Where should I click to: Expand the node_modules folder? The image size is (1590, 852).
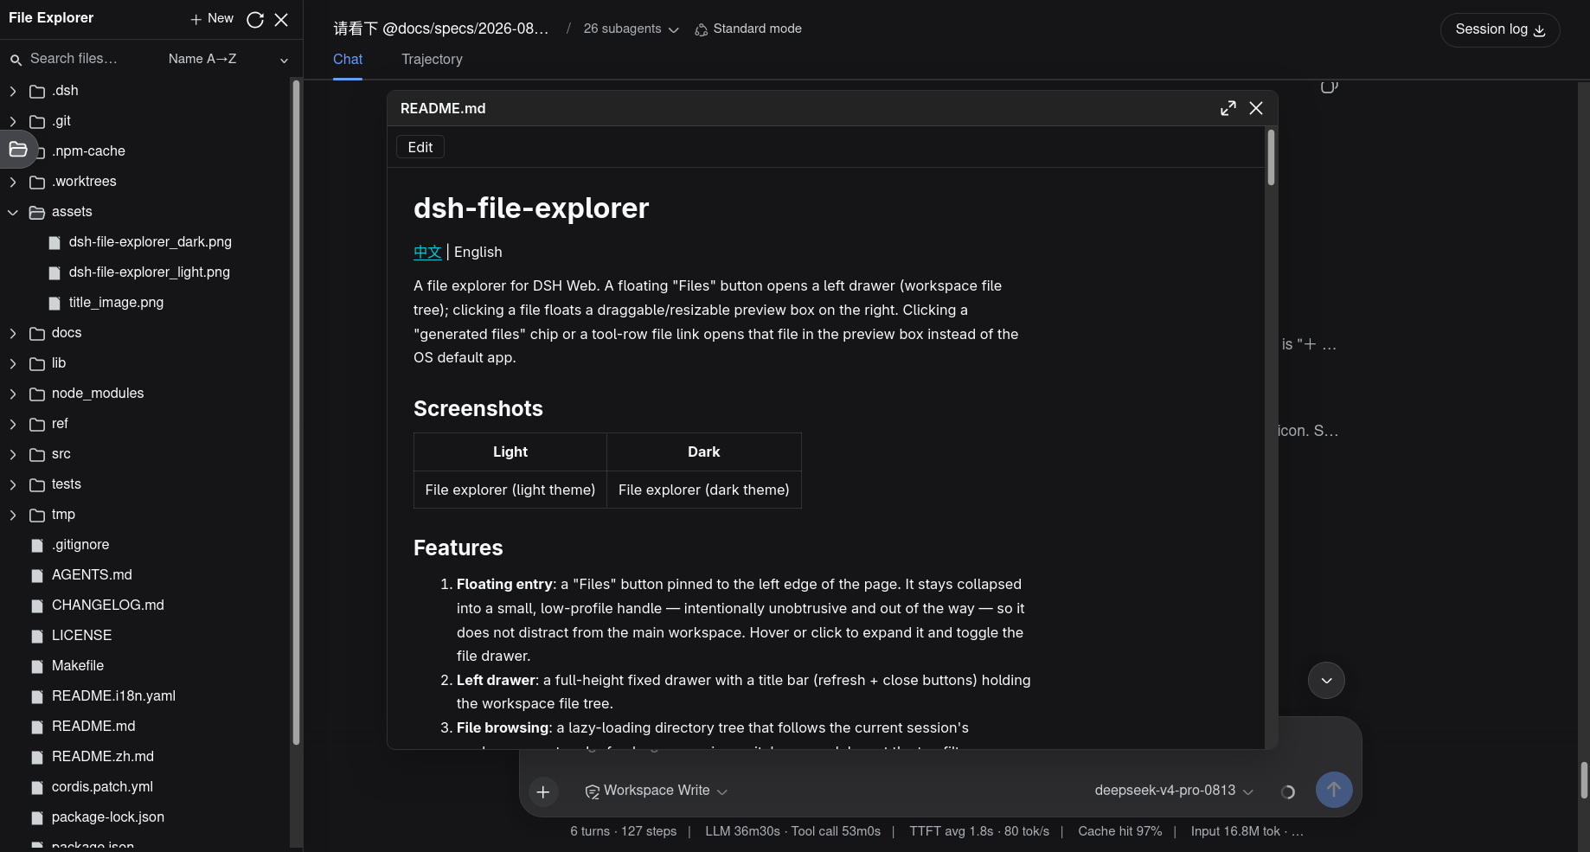coord(13,394)
